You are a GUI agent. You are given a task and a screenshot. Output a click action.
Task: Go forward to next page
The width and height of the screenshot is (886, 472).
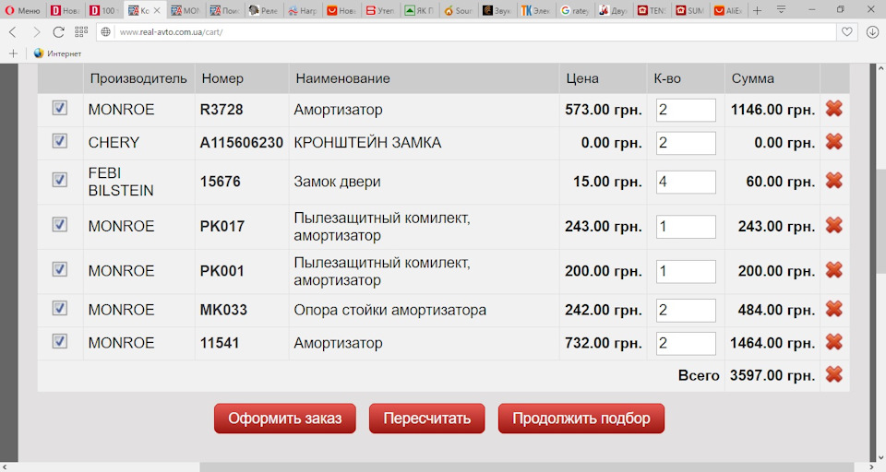click(x=36, y=32)
